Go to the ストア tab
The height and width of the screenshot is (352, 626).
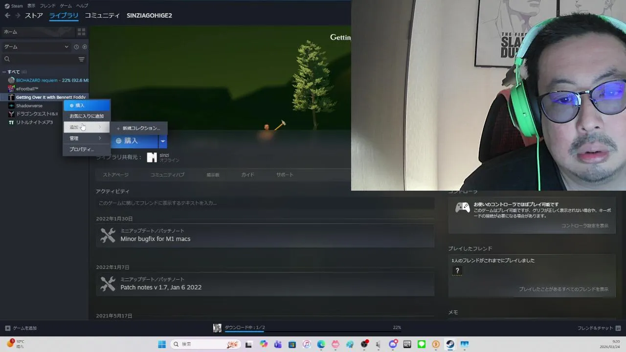(34, 16)
